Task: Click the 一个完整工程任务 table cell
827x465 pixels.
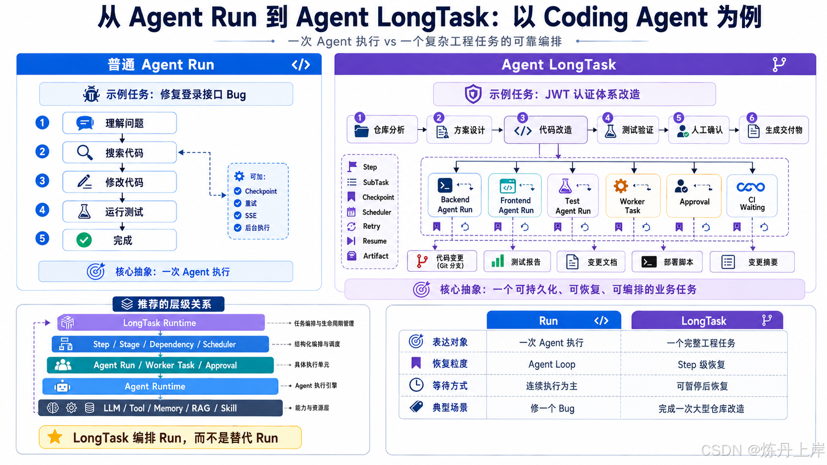Action: click(701, 343)
